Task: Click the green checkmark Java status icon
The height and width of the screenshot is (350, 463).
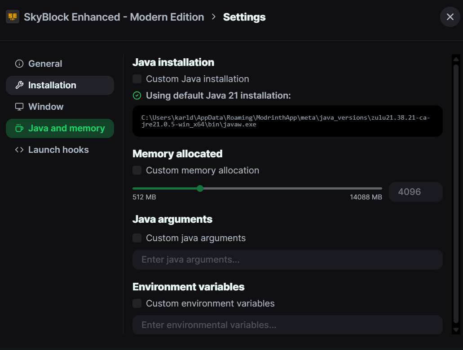Action: pos(137,95)
